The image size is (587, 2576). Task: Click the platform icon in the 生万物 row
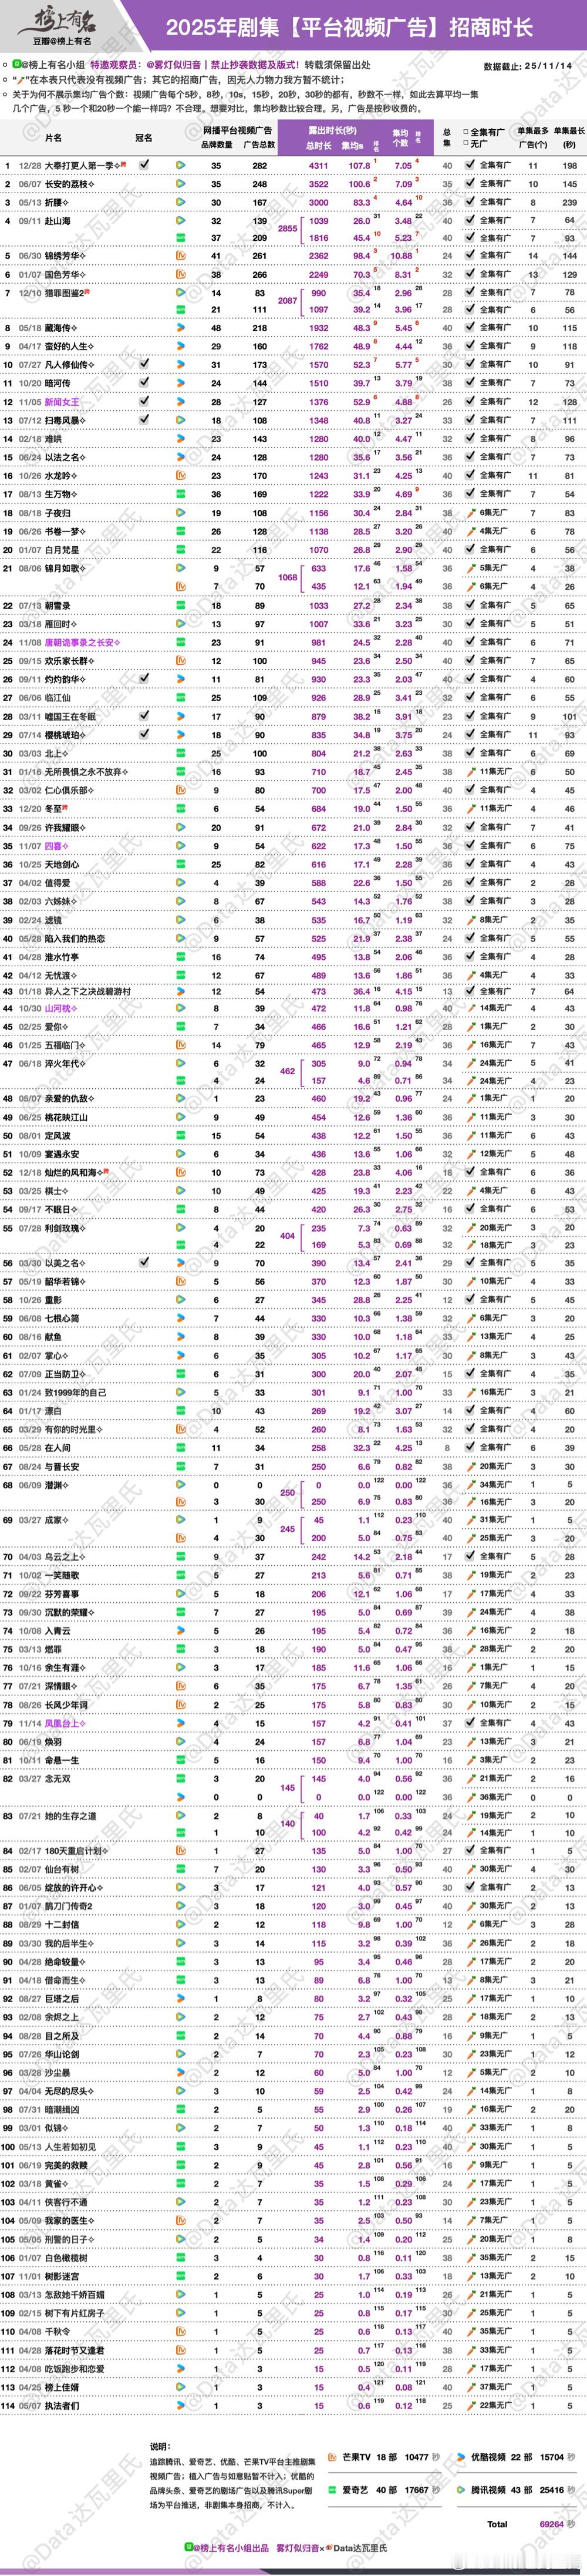[181, 494]
